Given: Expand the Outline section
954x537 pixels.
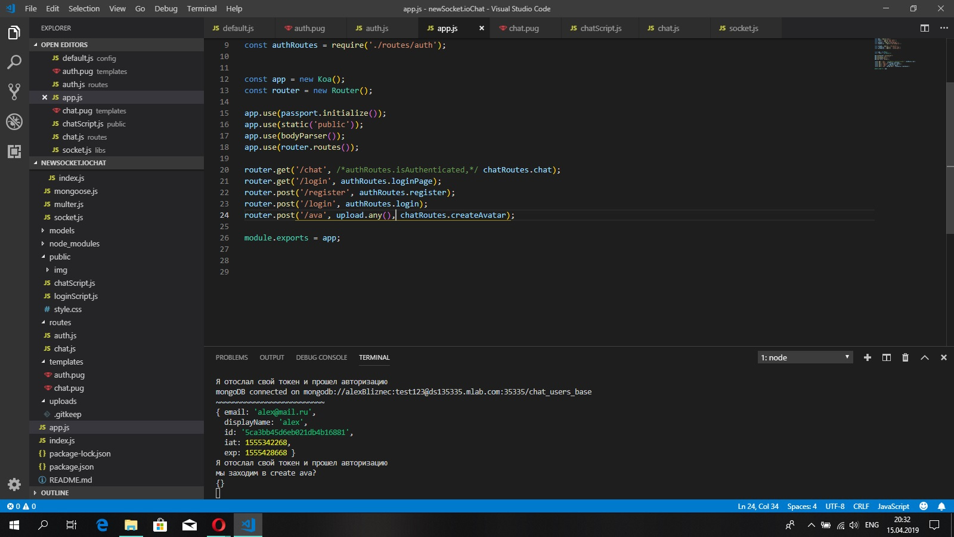Looking at the screenshot, I should (116, 493).
